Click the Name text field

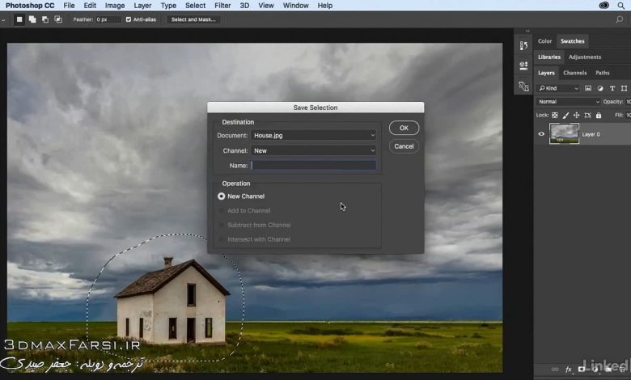click(x=314, y=165)
